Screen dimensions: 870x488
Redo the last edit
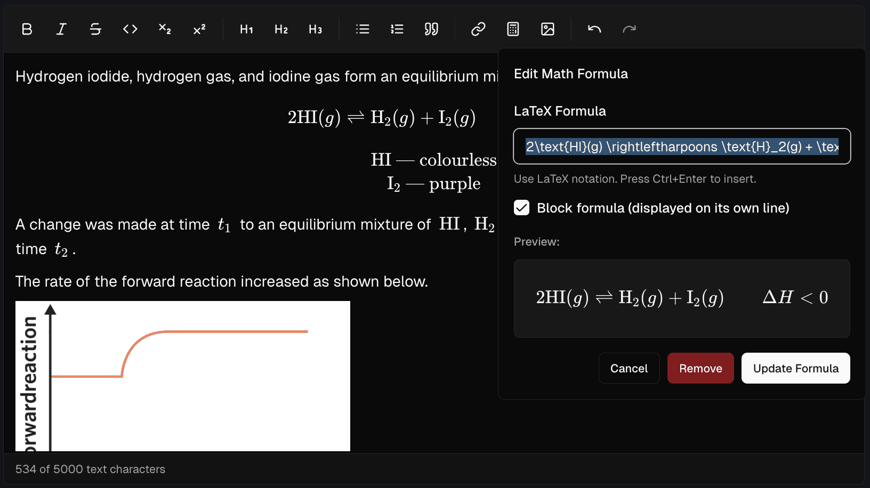point(629,29)
